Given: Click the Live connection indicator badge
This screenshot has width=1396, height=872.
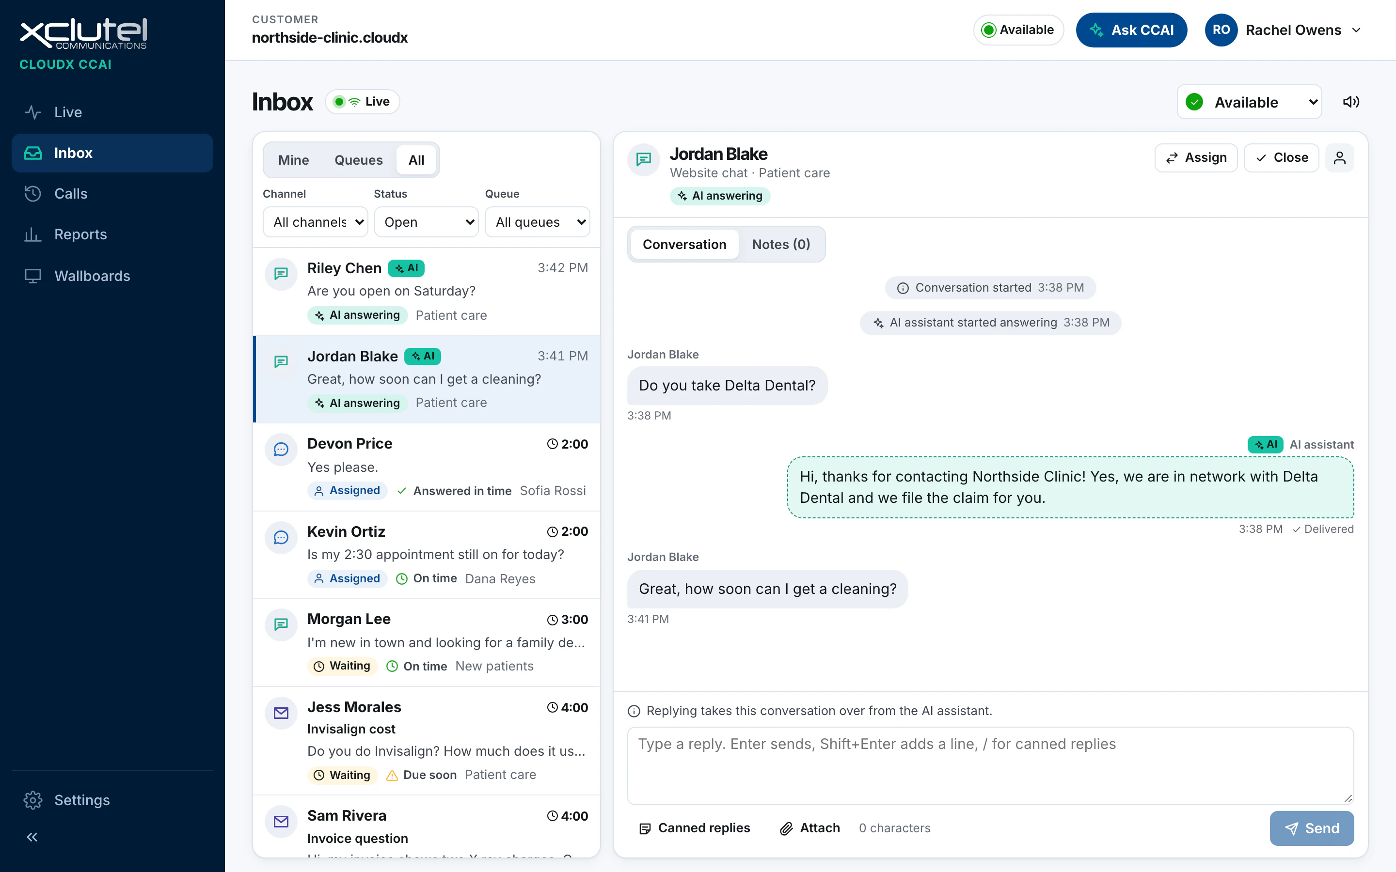Looking at the screenshot, I should [x=362, y=102].
